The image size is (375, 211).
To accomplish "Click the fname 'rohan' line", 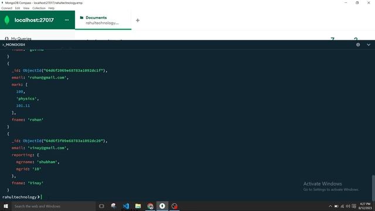I will [28, 120].
